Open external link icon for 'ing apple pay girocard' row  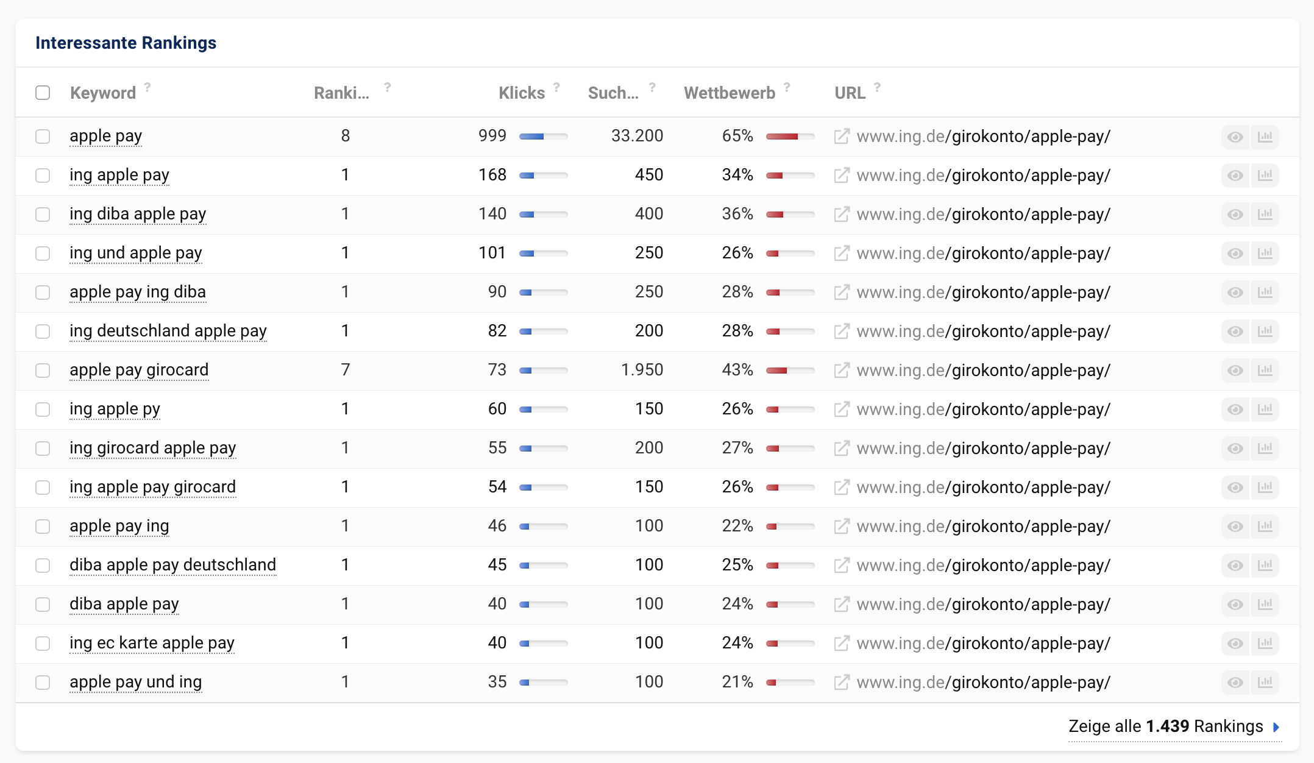pyautogui.click(x=842, y=488)
